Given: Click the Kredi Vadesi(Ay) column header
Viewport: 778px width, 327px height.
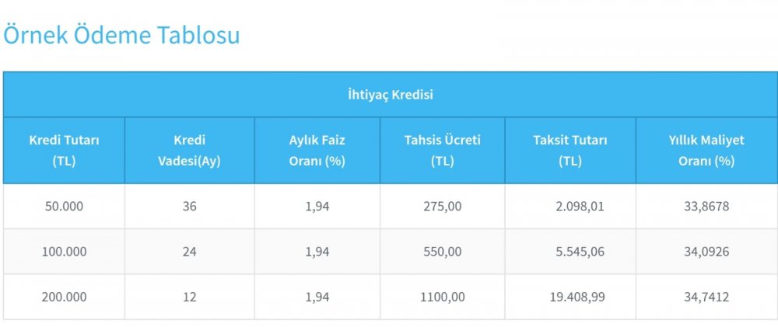Looking at the screenshot, I should [189, 151].
